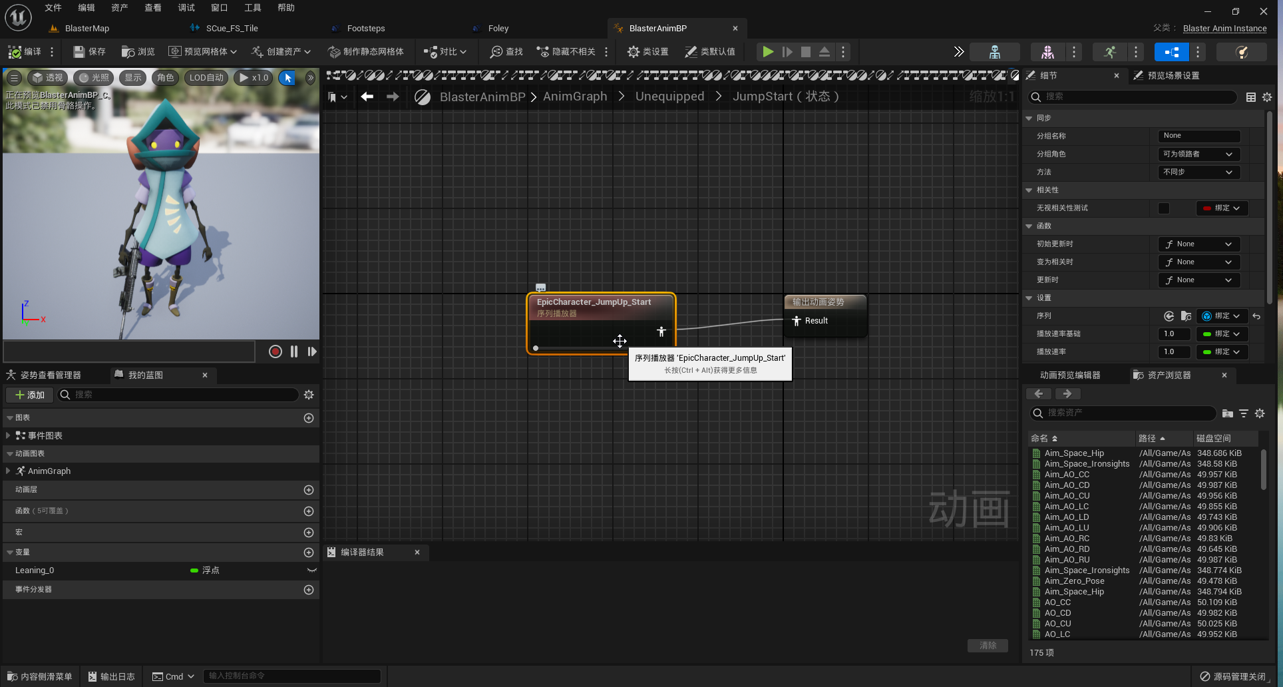This screenshot has height=687, width=1283.
Task: Open 类设置 class settings
Action: (647, 51)
